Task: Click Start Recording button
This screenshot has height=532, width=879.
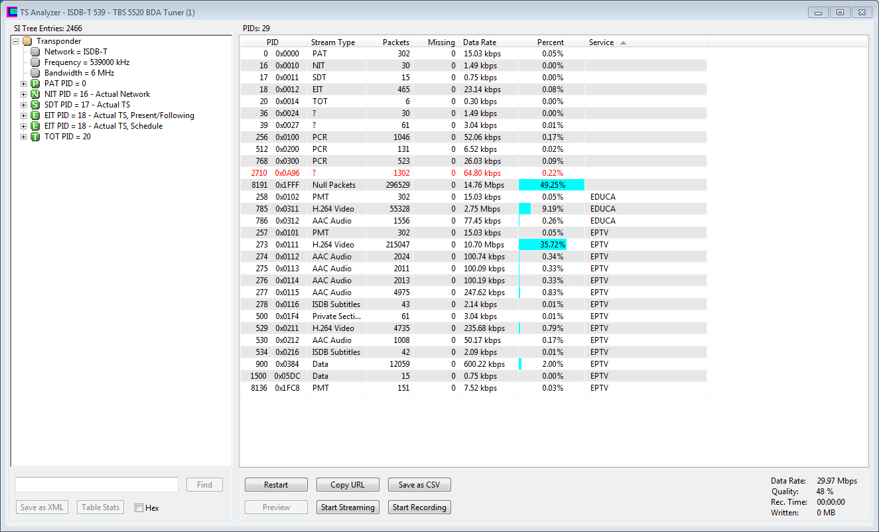Action: tap(419, 507)
